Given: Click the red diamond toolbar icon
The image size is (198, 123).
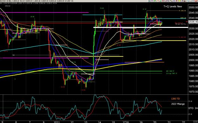Looking at the screenshot, I should pyautogui.click(x=163, y=1).
